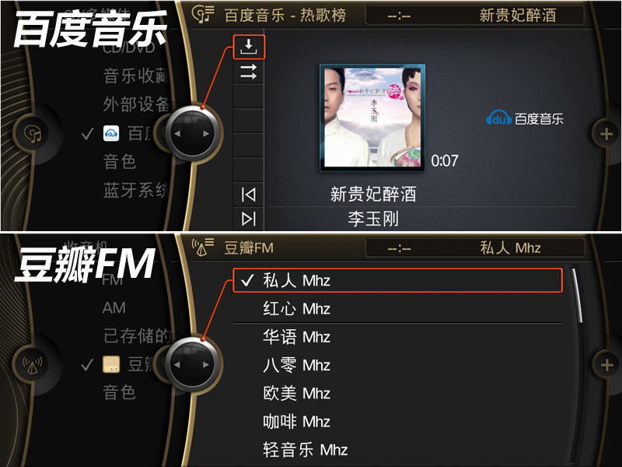The height and width of the screenshot is (467, 622).
Task: Skip to the next track
Action: tap(248, 219)
